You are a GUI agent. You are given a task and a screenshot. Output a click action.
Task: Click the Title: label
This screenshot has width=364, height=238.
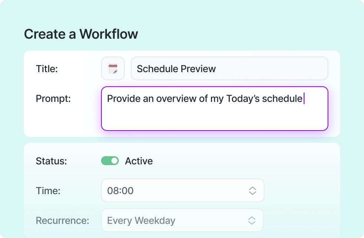coord(47,69)
